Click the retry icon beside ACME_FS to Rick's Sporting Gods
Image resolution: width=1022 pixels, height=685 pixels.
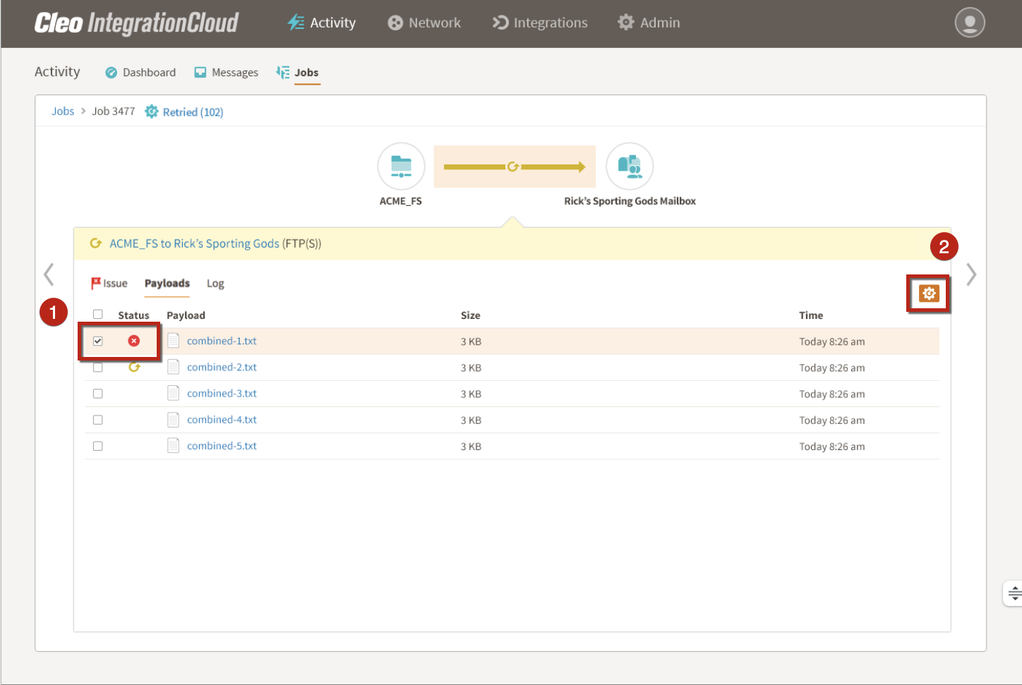pyautogui.click(x=96, y=243)
